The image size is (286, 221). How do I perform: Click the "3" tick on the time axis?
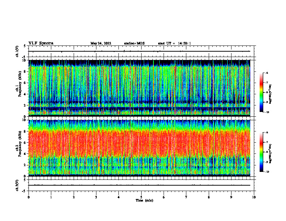(x=96, y=197)
